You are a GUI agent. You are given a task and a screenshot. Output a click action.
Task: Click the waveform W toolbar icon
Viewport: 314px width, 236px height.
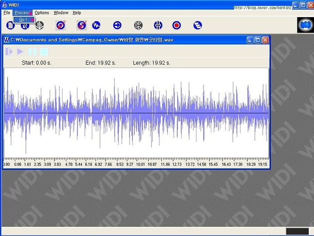(96, 25)
